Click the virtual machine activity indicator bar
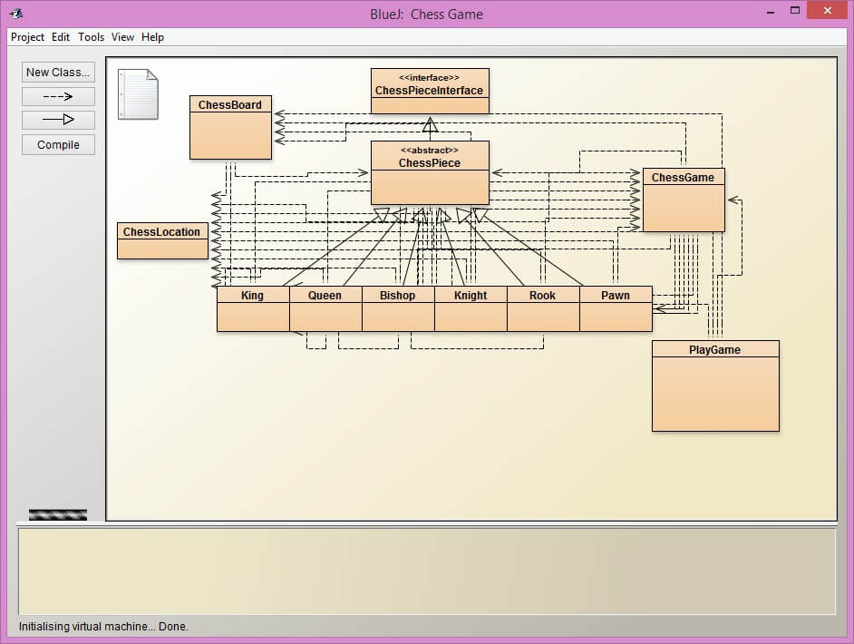This screenshot has width=854, height=644. click(58, 514)
